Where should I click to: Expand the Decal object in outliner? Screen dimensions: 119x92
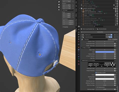[x=82, y=15]
